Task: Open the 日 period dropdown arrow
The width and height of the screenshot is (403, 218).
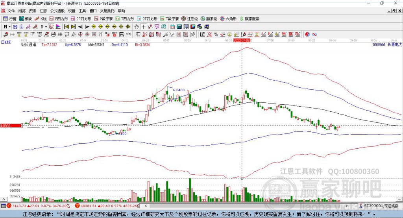Action: coord(9,27)
